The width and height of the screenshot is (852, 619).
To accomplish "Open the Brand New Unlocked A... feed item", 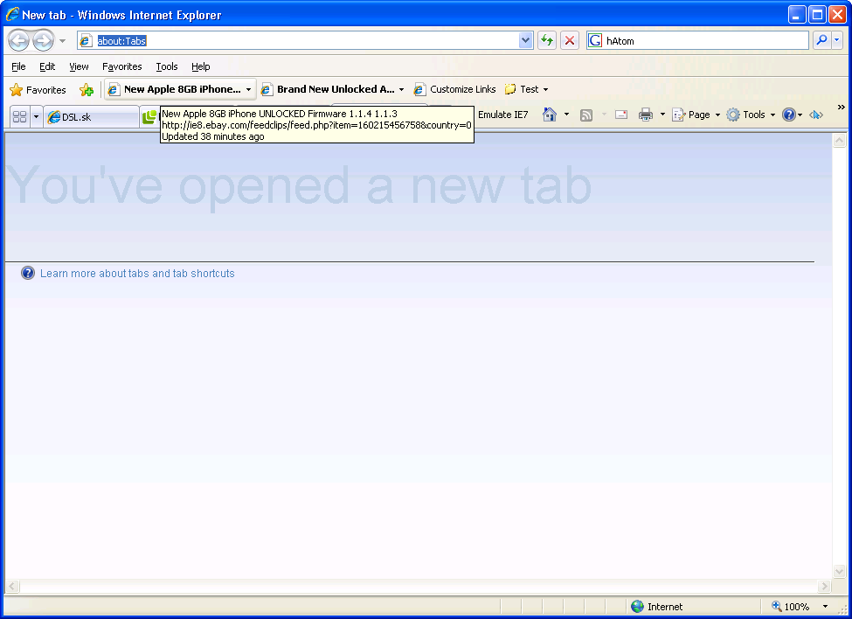I will pos(329,89).
